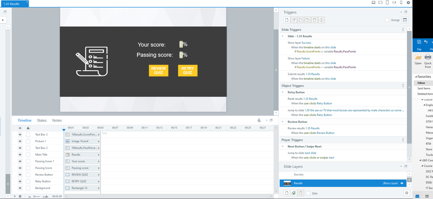Tick the Group triggers checkbox
Image resolution: width=433 pixels, height=199 pixels.
pyautogui.click(x=387, y=20)
